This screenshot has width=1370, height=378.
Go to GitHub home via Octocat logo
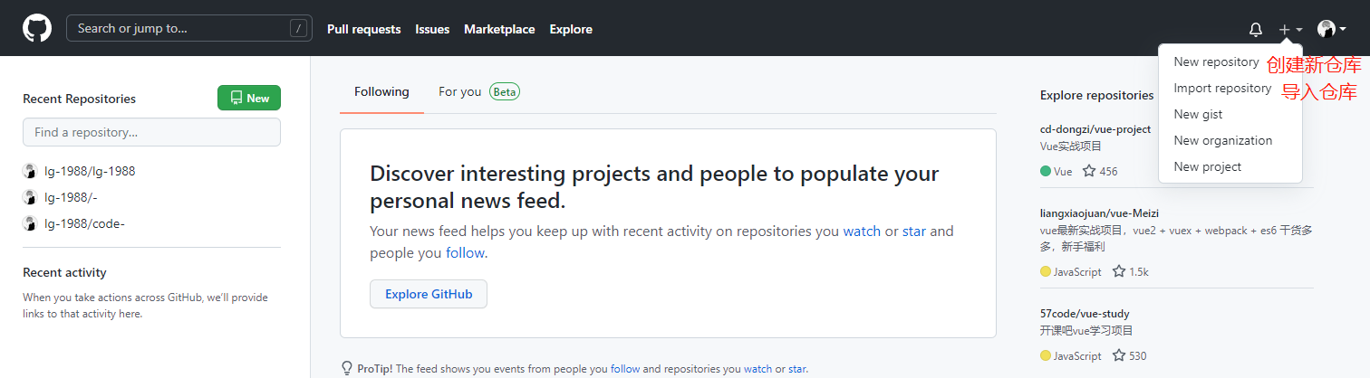37,28
